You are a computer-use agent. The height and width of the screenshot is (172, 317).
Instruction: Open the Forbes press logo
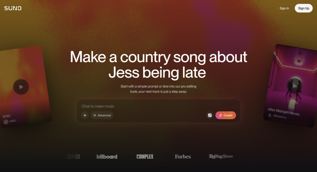[183, 157]
